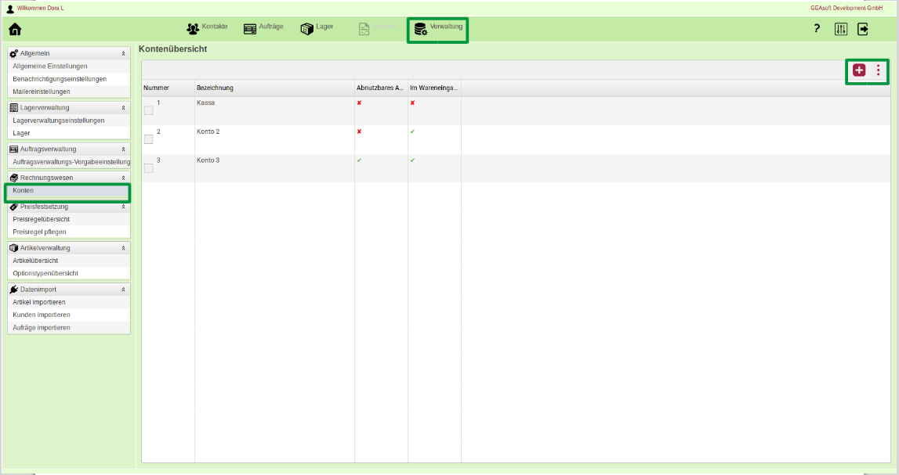Check the box for Konto 3

[149, 168]
